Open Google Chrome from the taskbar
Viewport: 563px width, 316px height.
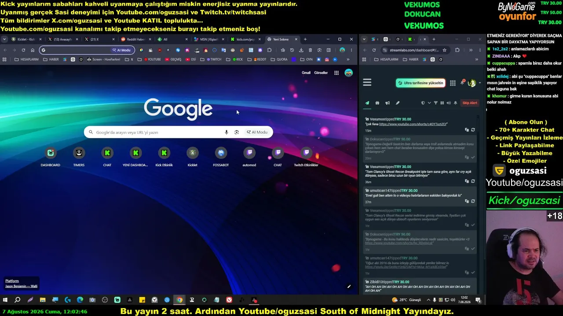[179, 300]
